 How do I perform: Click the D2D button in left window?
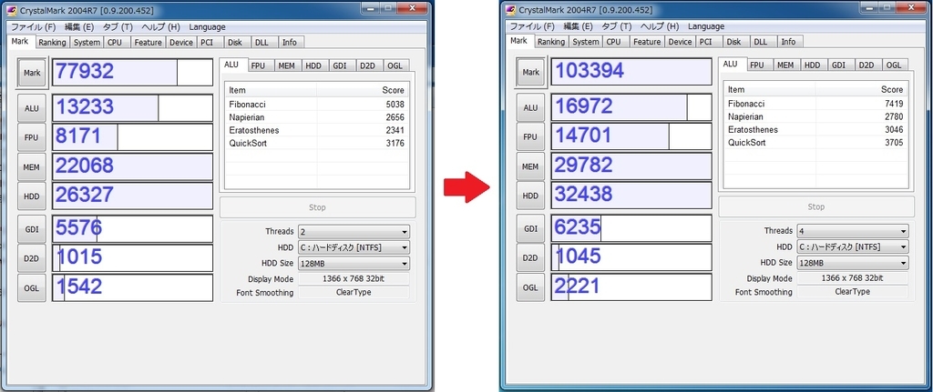pyautogui.click(x=32, y=258)
